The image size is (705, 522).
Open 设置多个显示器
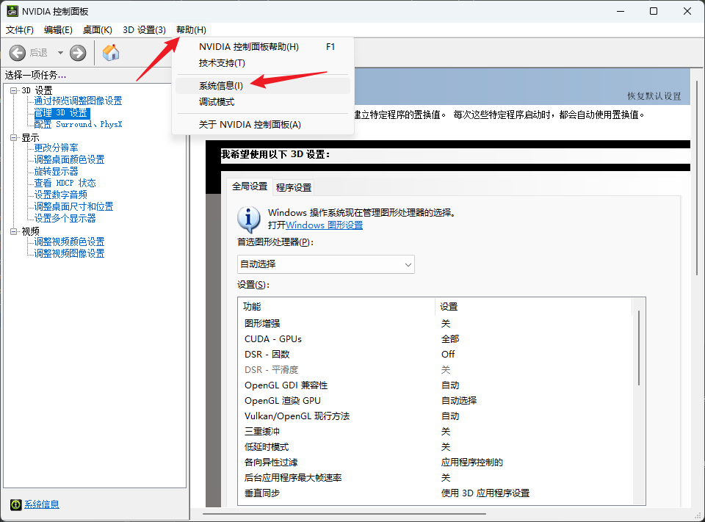(x=65, y=218)
